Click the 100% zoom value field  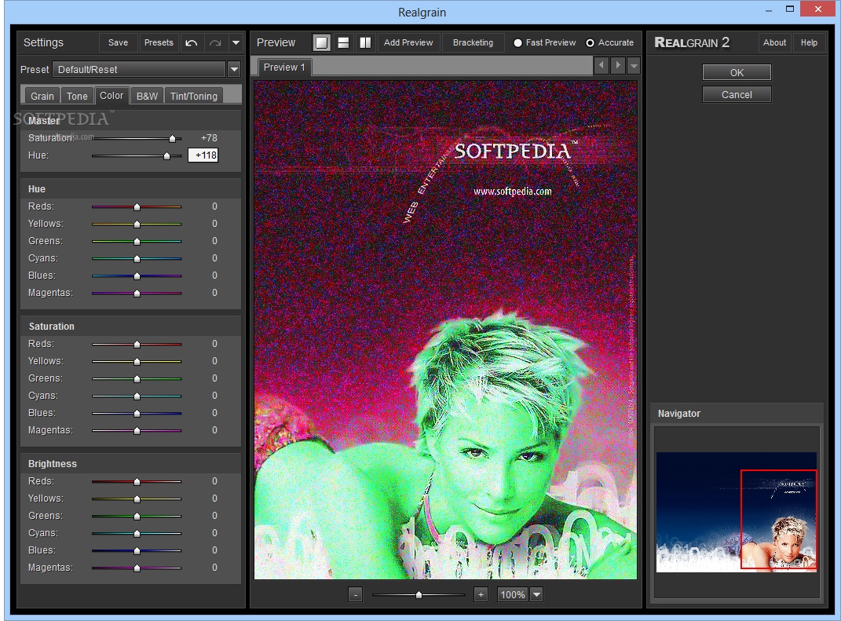point(512,594)
